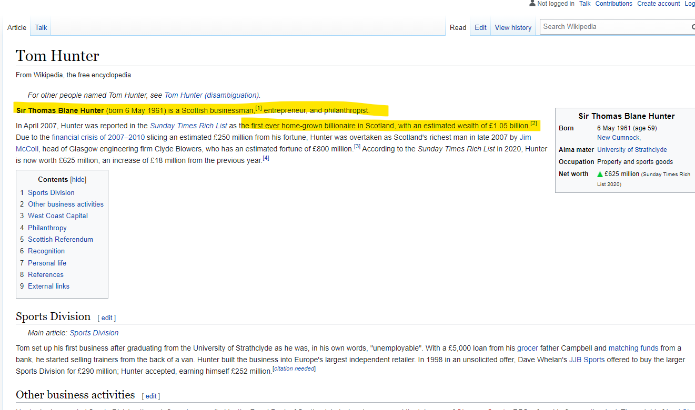Jump to References in contents
695x410 pixels.
point(46,274)
